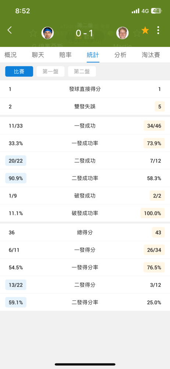
Task: Open left player's avatar with blue headband
Action: pos(47,33)
